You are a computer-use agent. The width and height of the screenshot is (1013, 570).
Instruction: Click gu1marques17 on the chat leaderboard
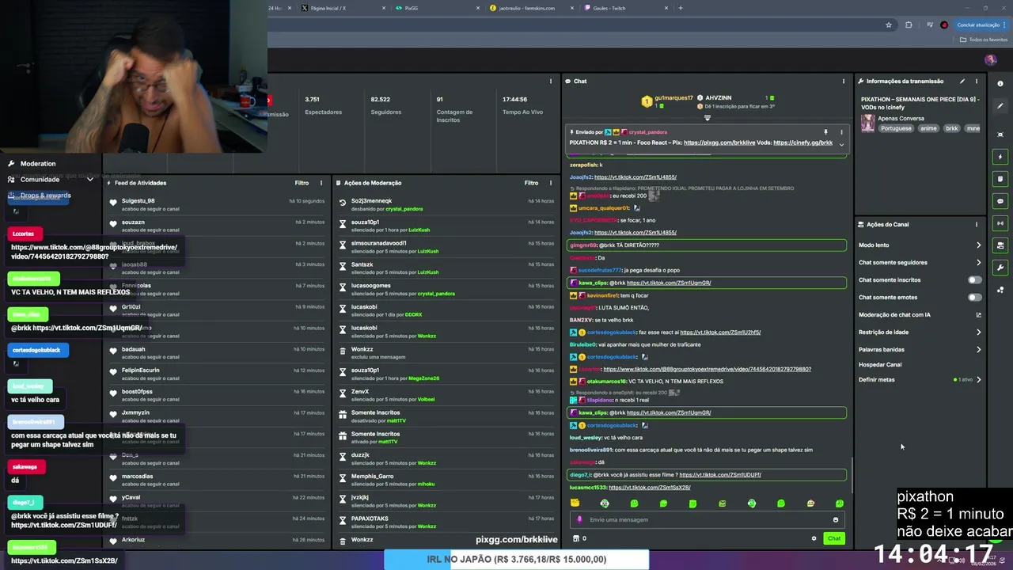[673, 98]
